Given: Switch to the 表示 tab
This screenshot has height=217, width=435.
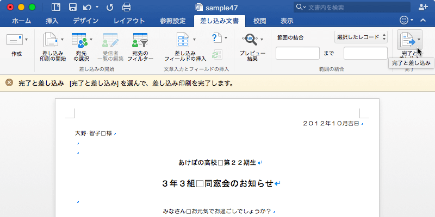Looking at the screenshot, I should [287, 21].
